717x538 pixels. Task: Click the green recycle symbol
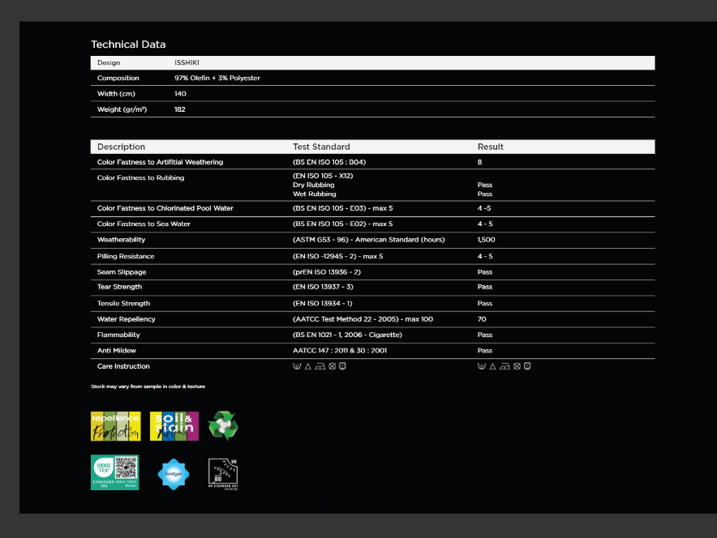pyautogui.click(x=223, y=425)
